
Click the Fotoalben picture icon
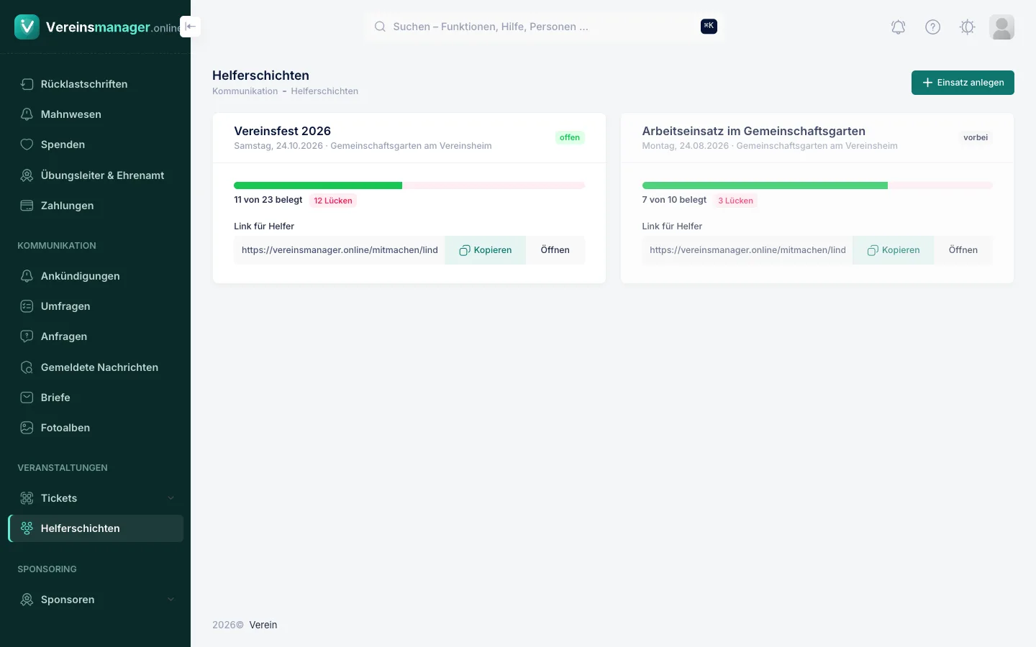[27, 428]
